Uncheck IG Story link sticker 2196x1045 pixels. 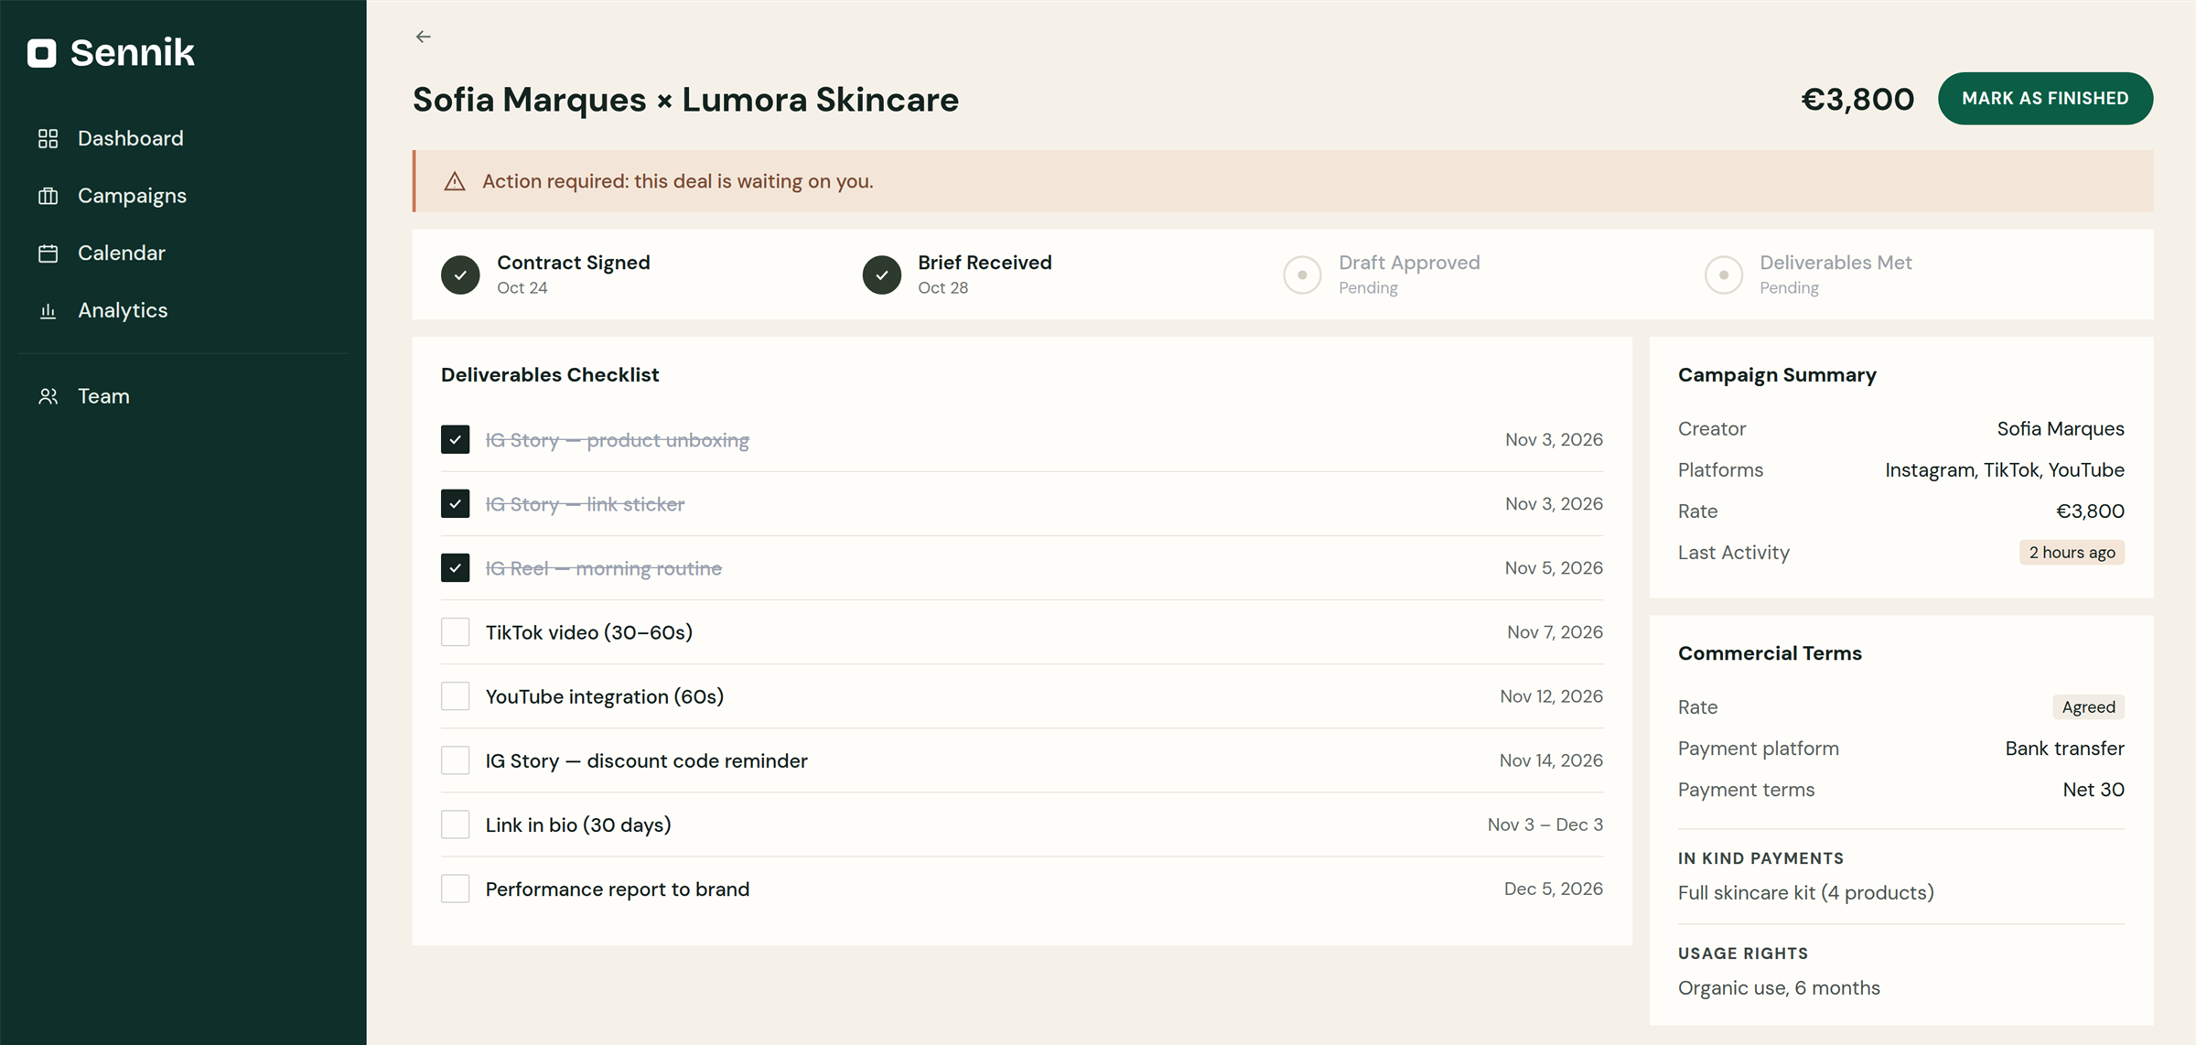point(456,503)
